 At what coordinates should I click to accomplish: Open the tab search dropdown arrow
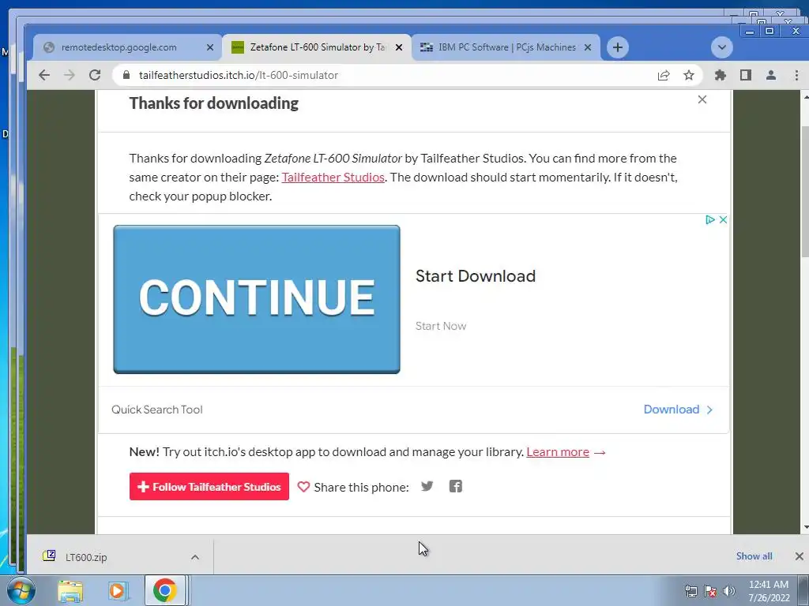click(x=722, y=47)
